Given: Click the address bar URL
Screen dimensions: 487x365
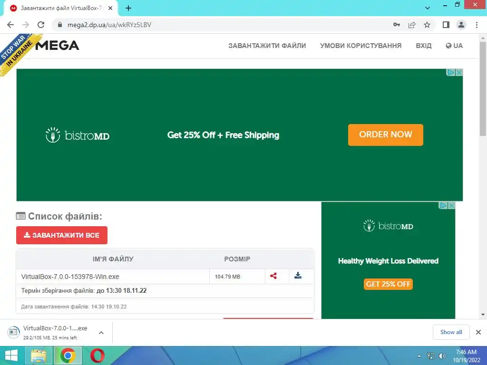Looking at the screenshot, I should pyautogui.click(x=109, y=25).
